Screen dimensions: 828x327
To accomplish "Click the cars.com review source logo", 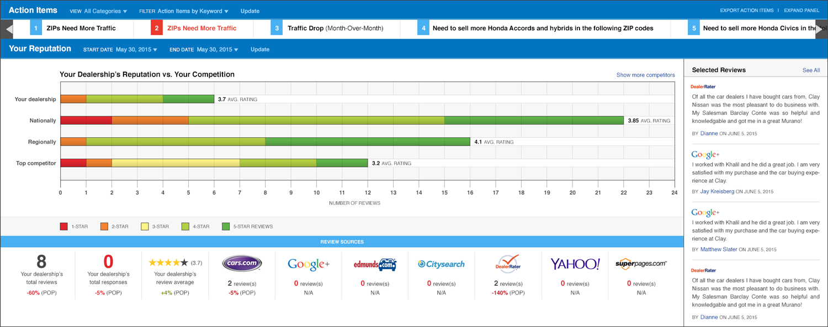I will 242,264.
